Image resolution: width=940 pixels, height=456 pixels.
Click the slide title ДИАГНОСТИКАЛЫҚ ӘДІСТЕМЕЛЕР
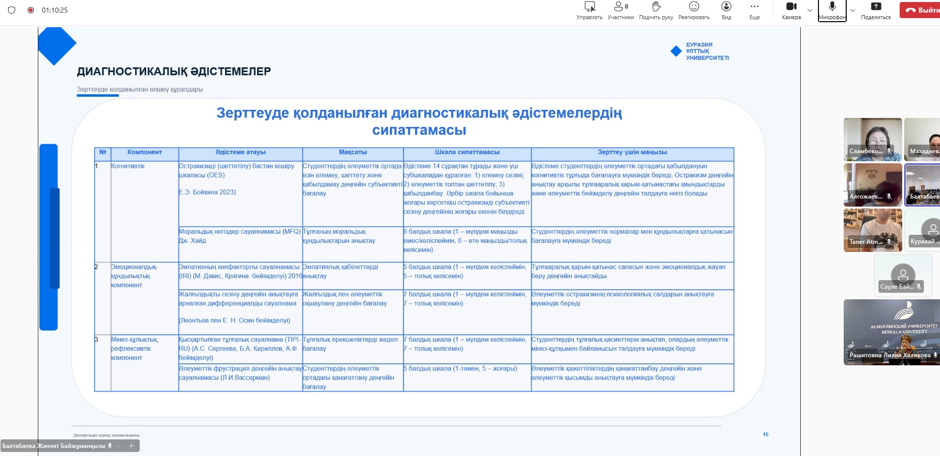pos(174,72)
